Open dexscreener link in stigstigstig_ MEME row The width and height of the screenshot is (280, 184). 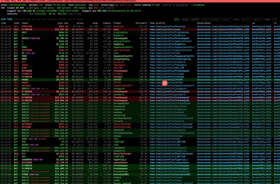click(x=223, y=59)
